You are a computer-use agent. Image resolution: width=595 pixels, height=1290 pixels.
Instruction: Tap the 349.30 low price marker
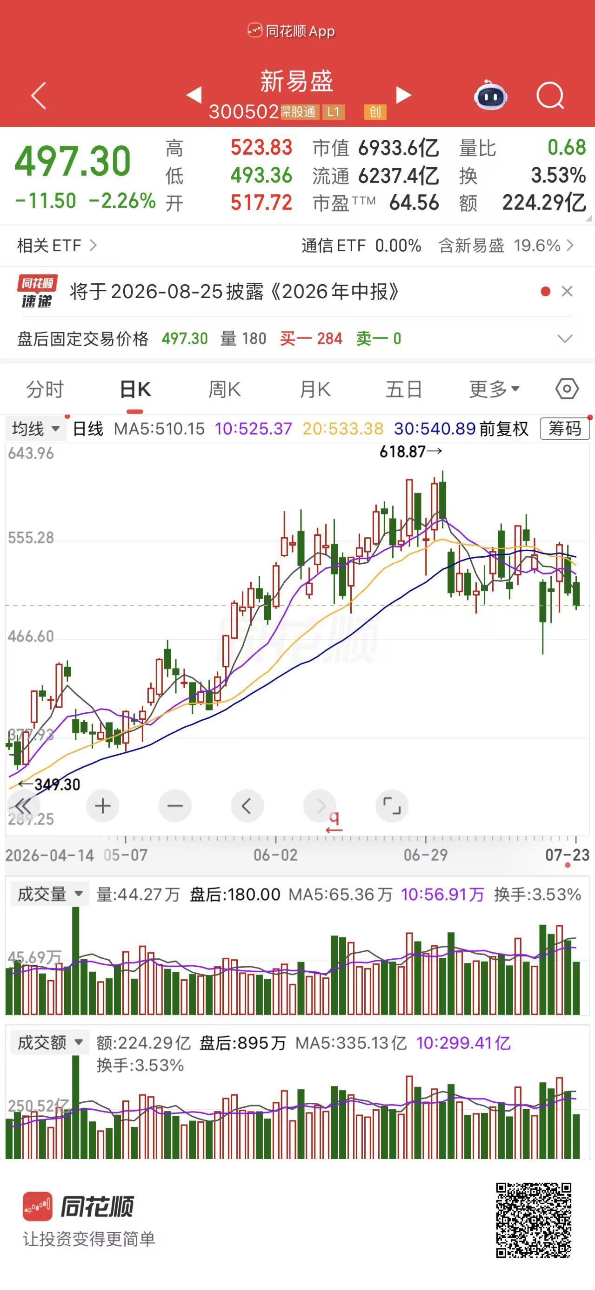tap(49, 784)
